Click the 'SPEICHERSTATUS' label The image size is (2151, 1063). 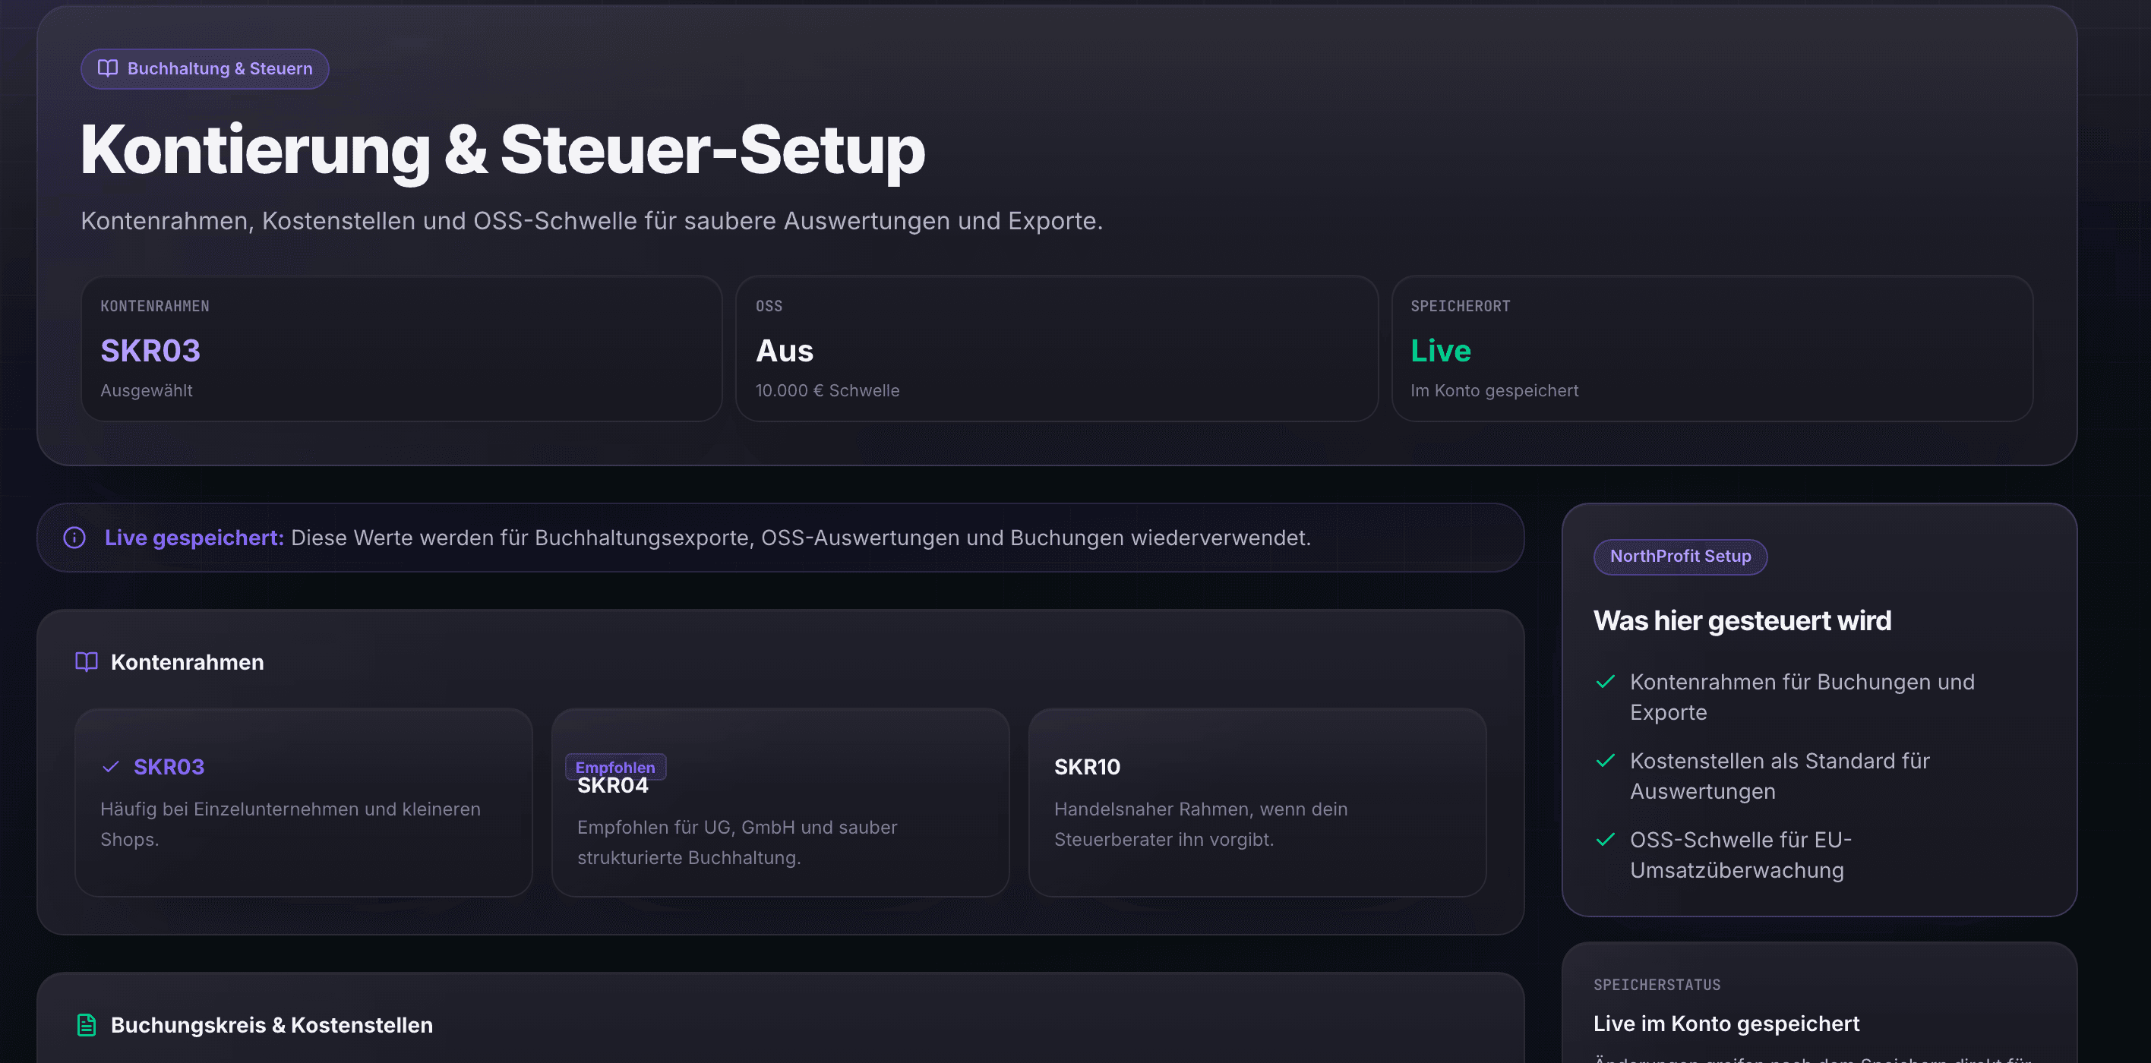(1657, 986)
